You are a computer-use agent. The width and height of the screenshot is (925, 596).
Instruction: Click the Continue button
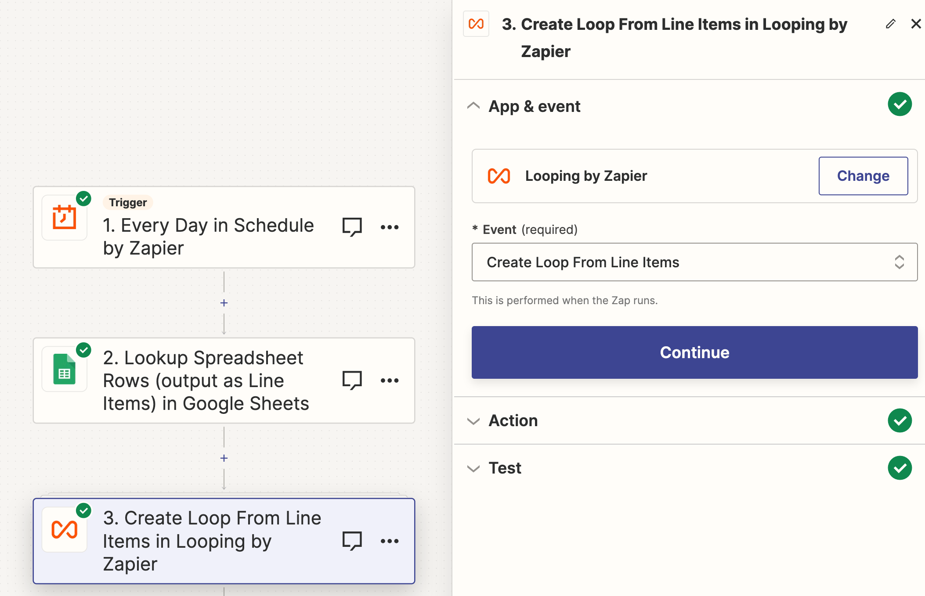pos(693,352)
